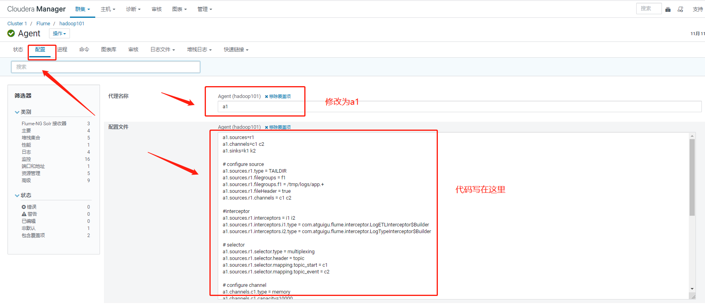The height and width of the screenshot is (307, 705).
Task: Click the header 搜索 search box
Action: point(649,9)
